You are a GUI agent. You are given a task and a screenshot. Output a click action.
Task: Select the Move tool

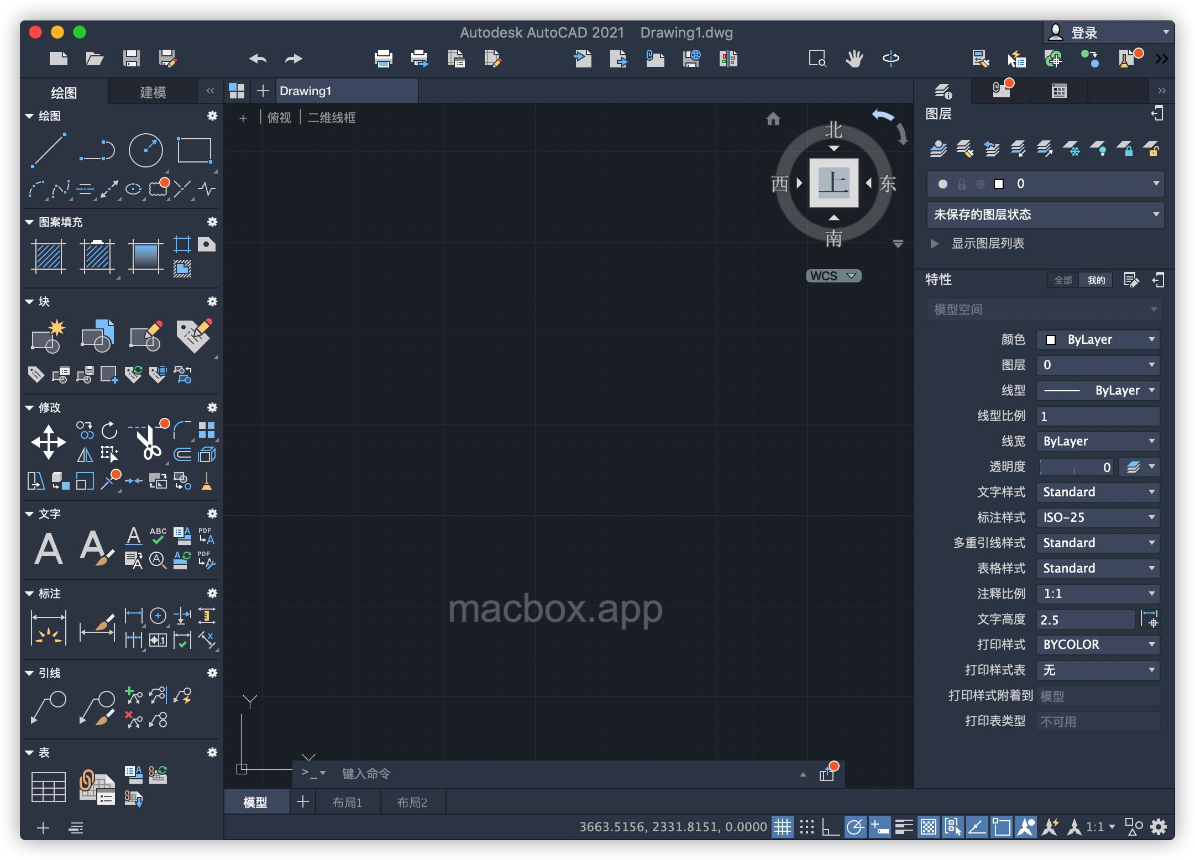(49, 442)
